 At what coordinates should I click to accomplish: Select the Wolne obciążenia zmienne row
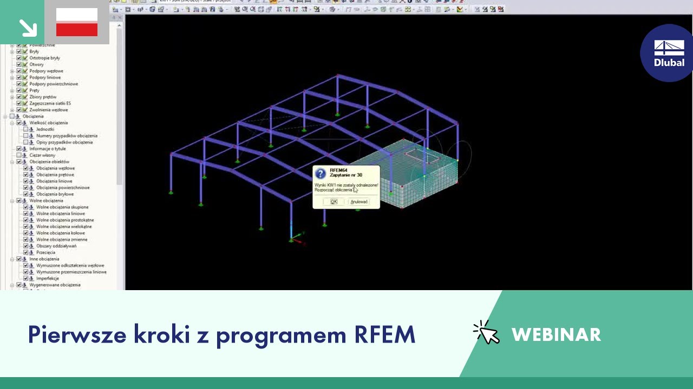coord(62,239)
